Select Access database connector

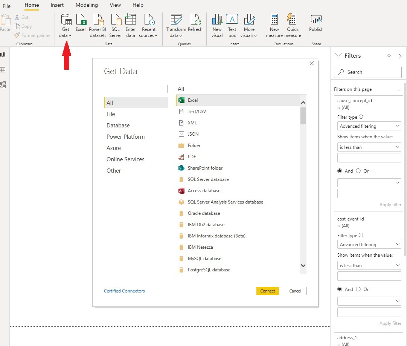238,191
